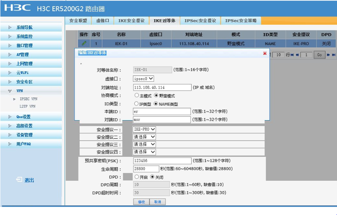Image resolution: width=337 pixels, height=215 pixels.
Task: Close the edit IKE peer dialog with red X
Action: click(x=265, y=53)
